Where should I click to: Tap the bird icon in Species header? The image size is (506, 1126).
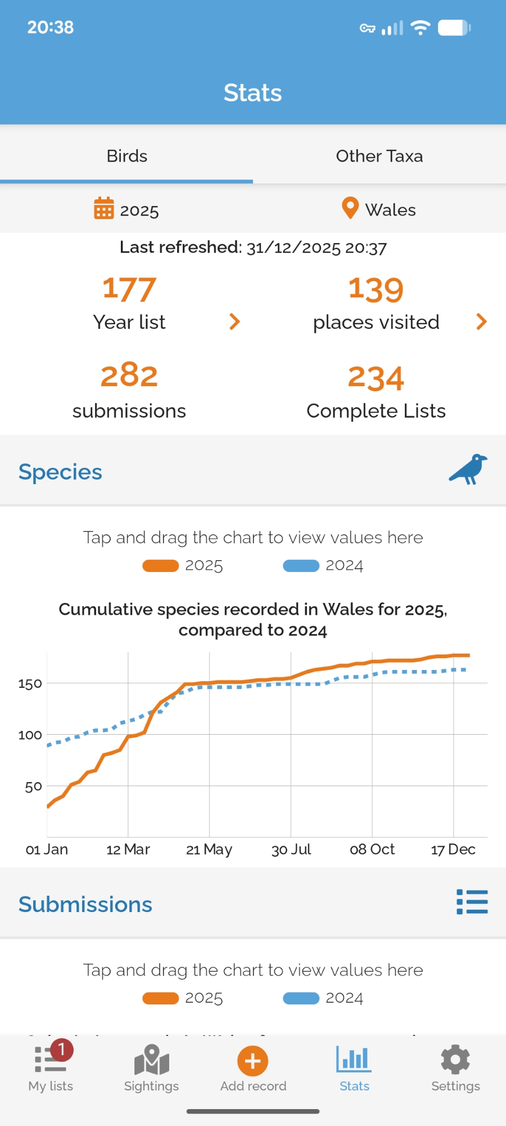(x=468, y=470)
